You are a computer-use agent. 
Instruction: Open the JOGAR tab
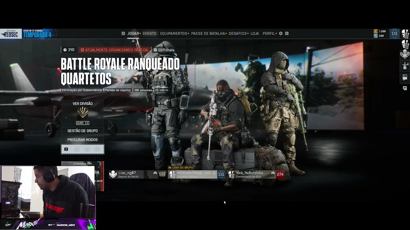(133, 34)
